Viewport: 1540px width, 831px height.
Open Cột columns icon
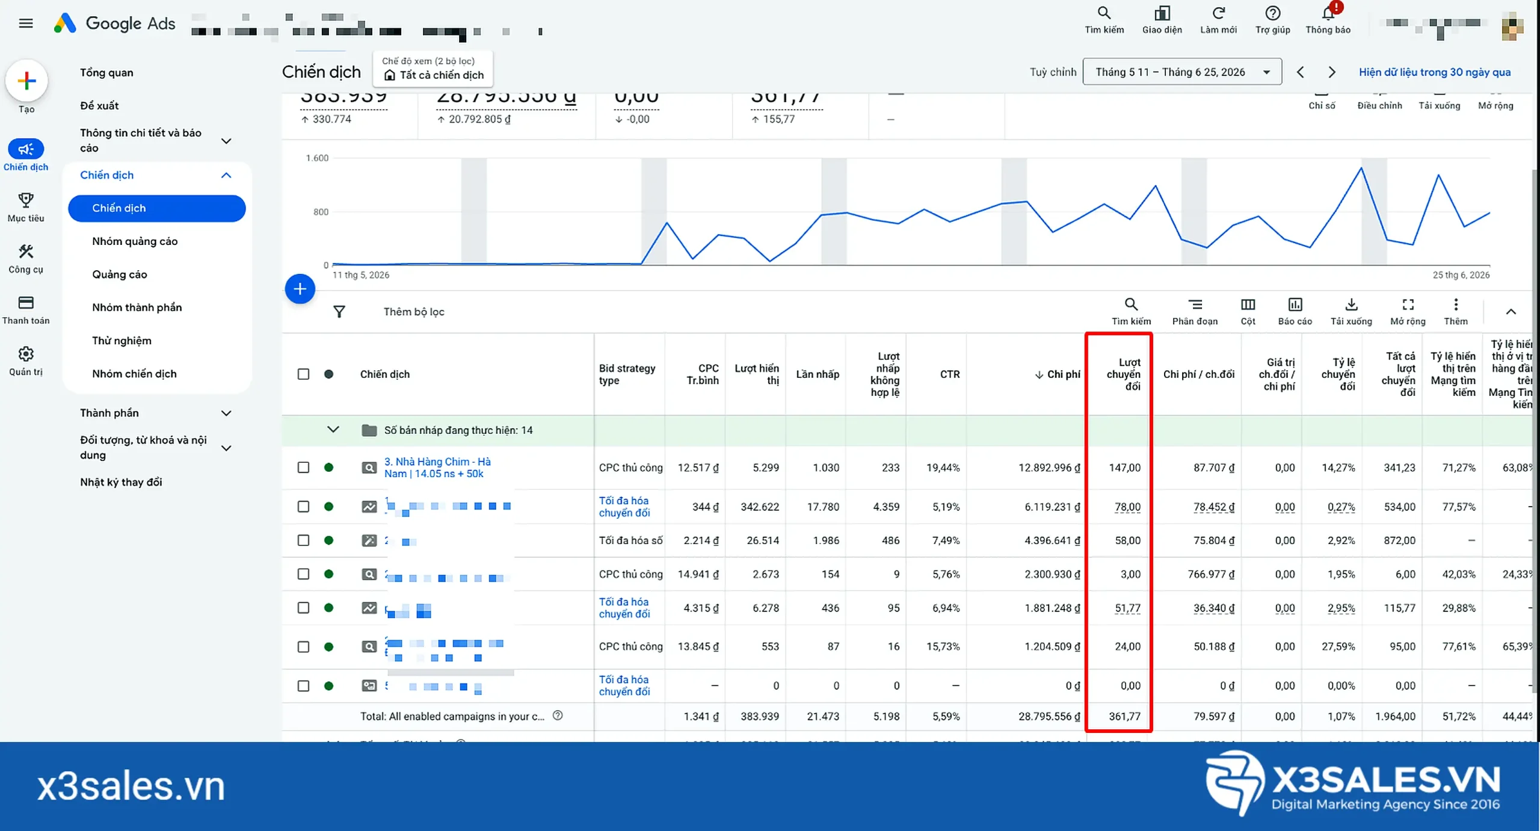pyautogui.click(x=1248, y=311)
